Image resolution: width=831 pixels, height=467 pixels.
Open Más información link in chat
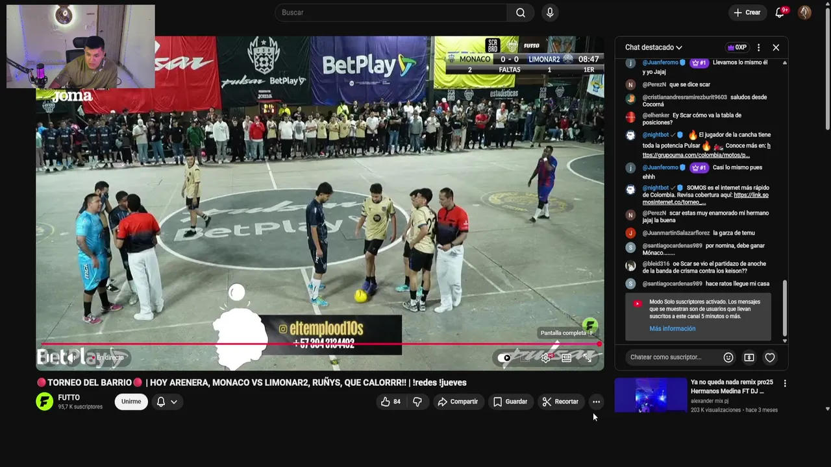coord(672,329)
